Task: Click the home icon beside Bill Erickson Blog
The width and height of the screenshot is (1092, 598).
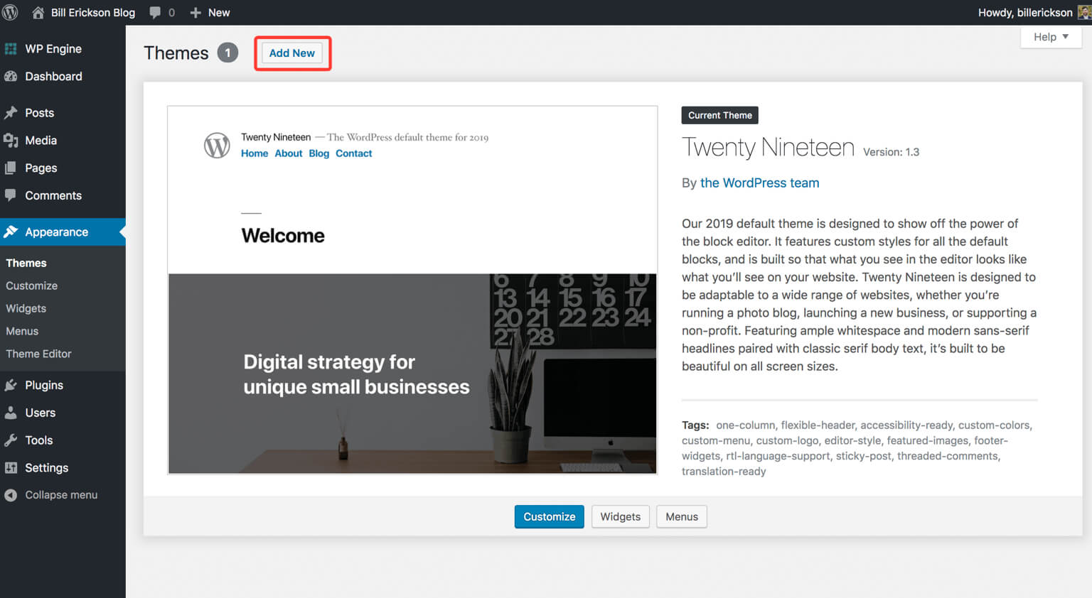Action: pyautogui.click(x=38, y=12)
